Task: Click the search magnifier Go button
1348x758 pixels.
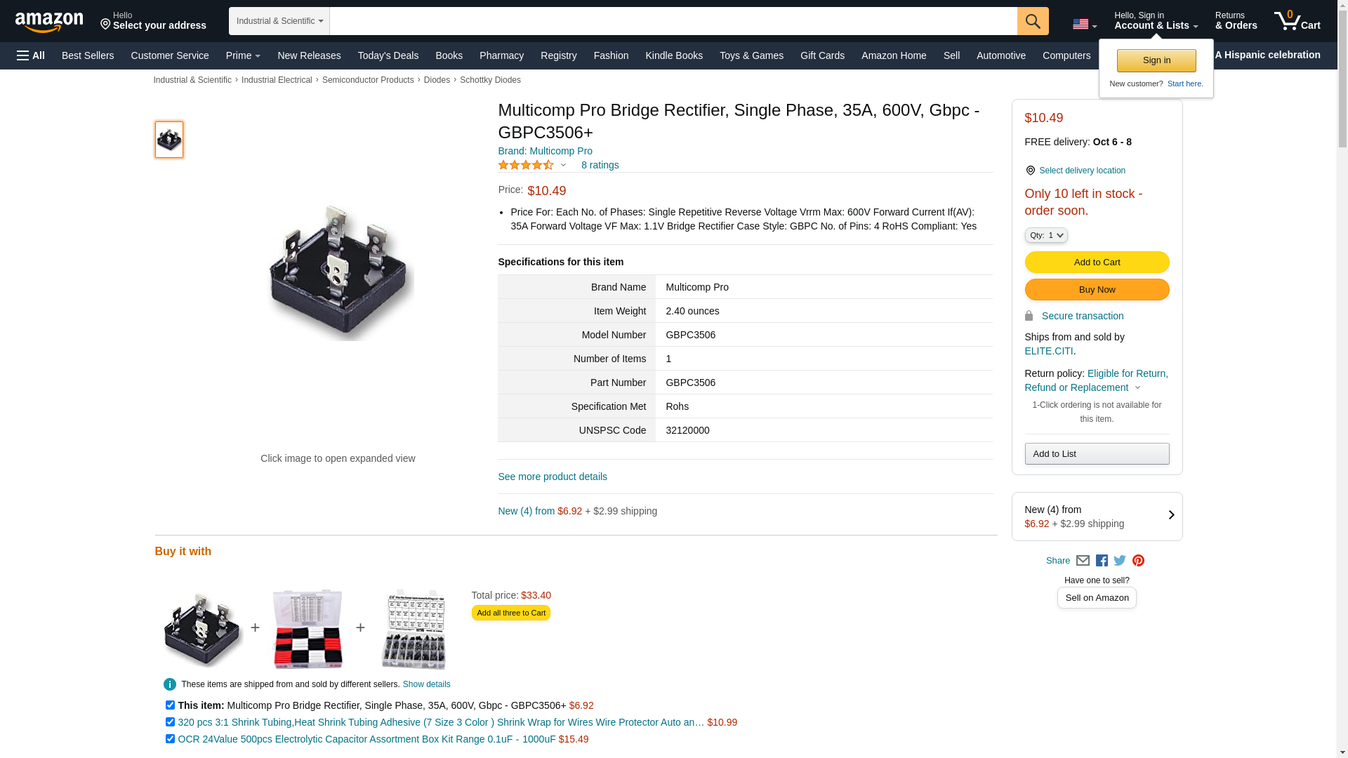Action: 1033,21
